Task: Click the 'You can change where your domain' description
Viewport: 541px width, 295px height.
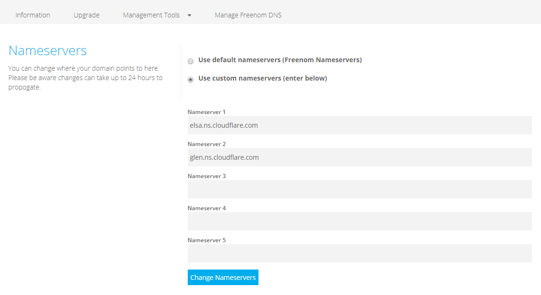Action: pos(85,78)
